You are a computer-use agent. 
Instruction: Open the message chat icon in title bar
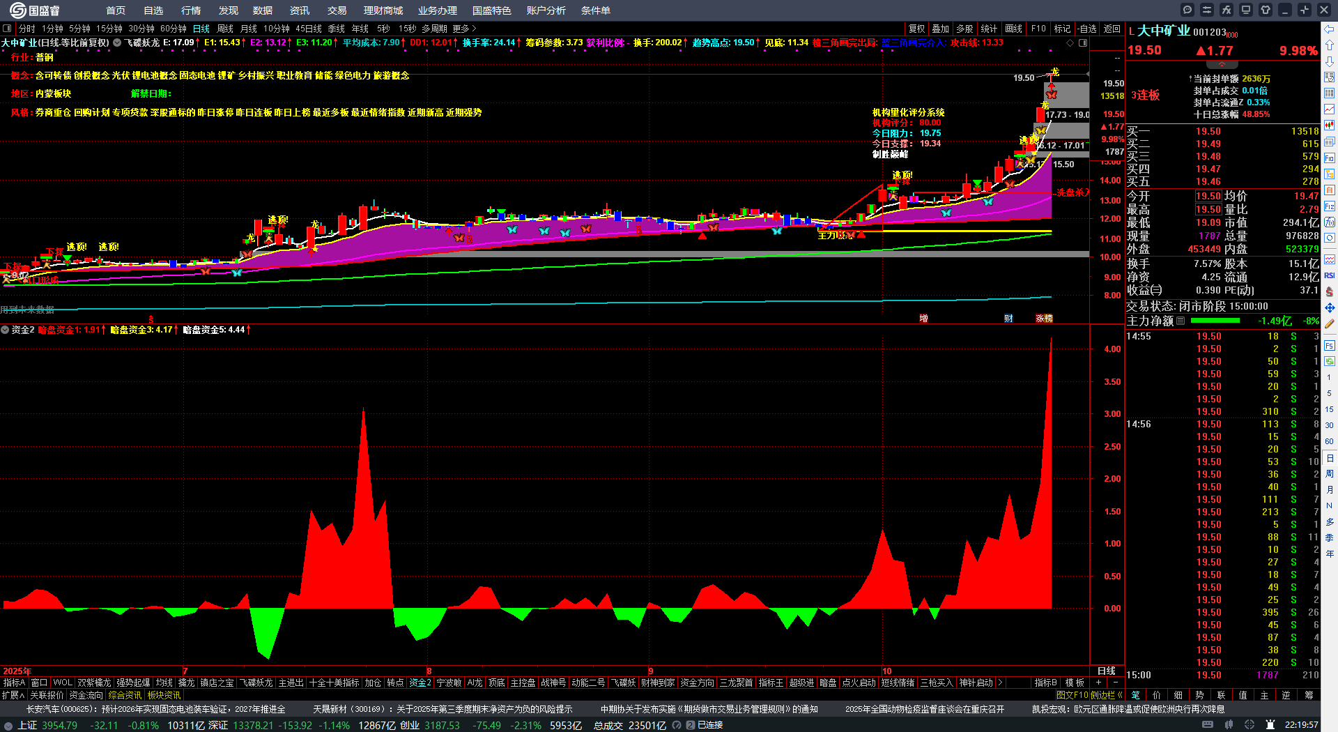pos(1187,10)
